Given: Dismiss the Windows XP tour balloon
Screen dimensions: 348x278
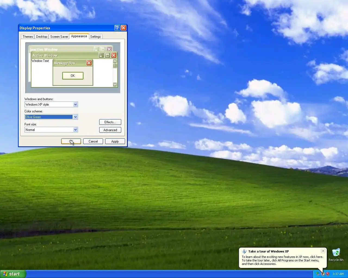Looking at the screenshot, I should click(323, 251).
